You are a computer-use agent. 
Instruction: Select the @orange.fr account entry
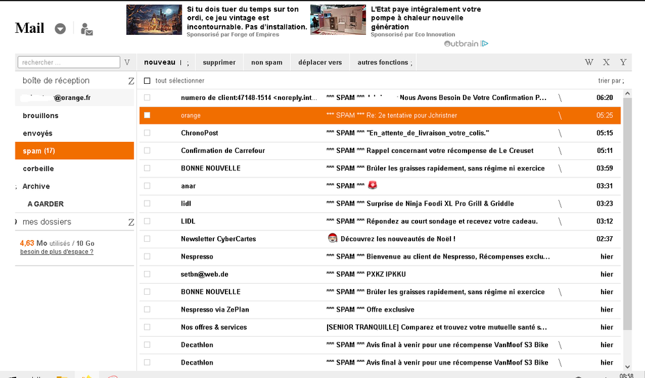(x=74, y=97)
